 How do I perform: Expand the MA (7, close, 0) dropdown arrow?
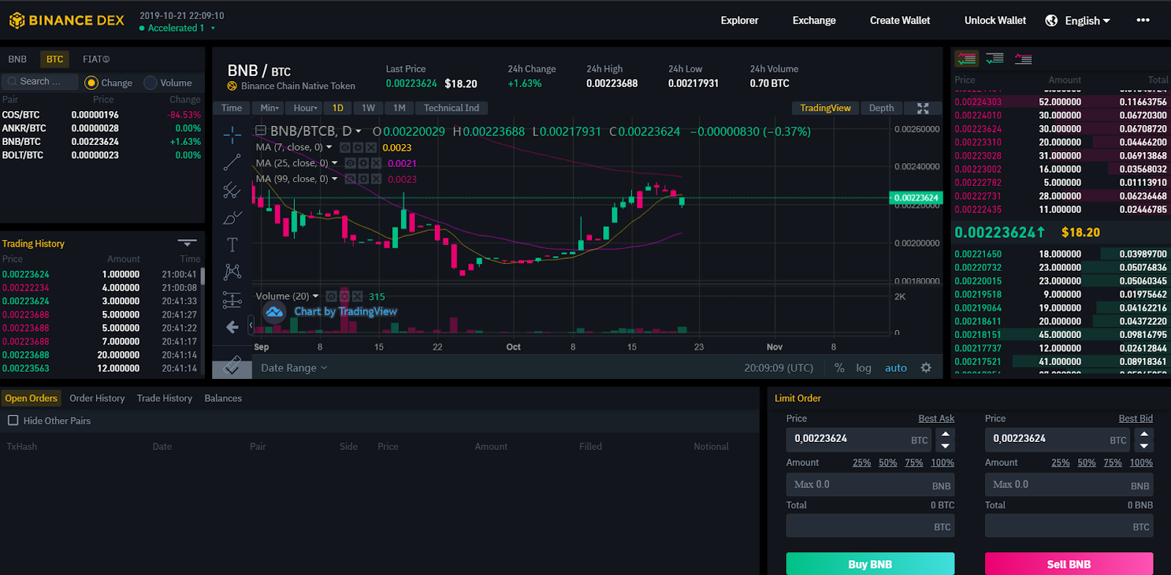[329, 147]
